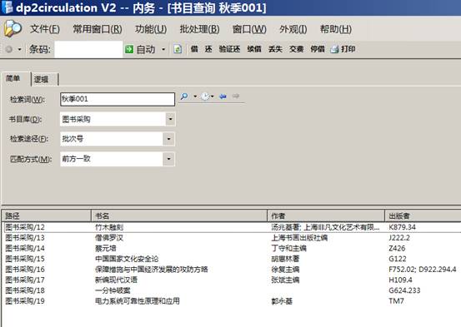Click the book title 竹木雕刻
The image size is (461, 327).
click(x=109, y=227)
